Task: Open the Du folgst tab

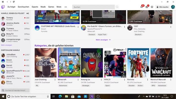Action: pyautogui.click(x=12, y=7)
